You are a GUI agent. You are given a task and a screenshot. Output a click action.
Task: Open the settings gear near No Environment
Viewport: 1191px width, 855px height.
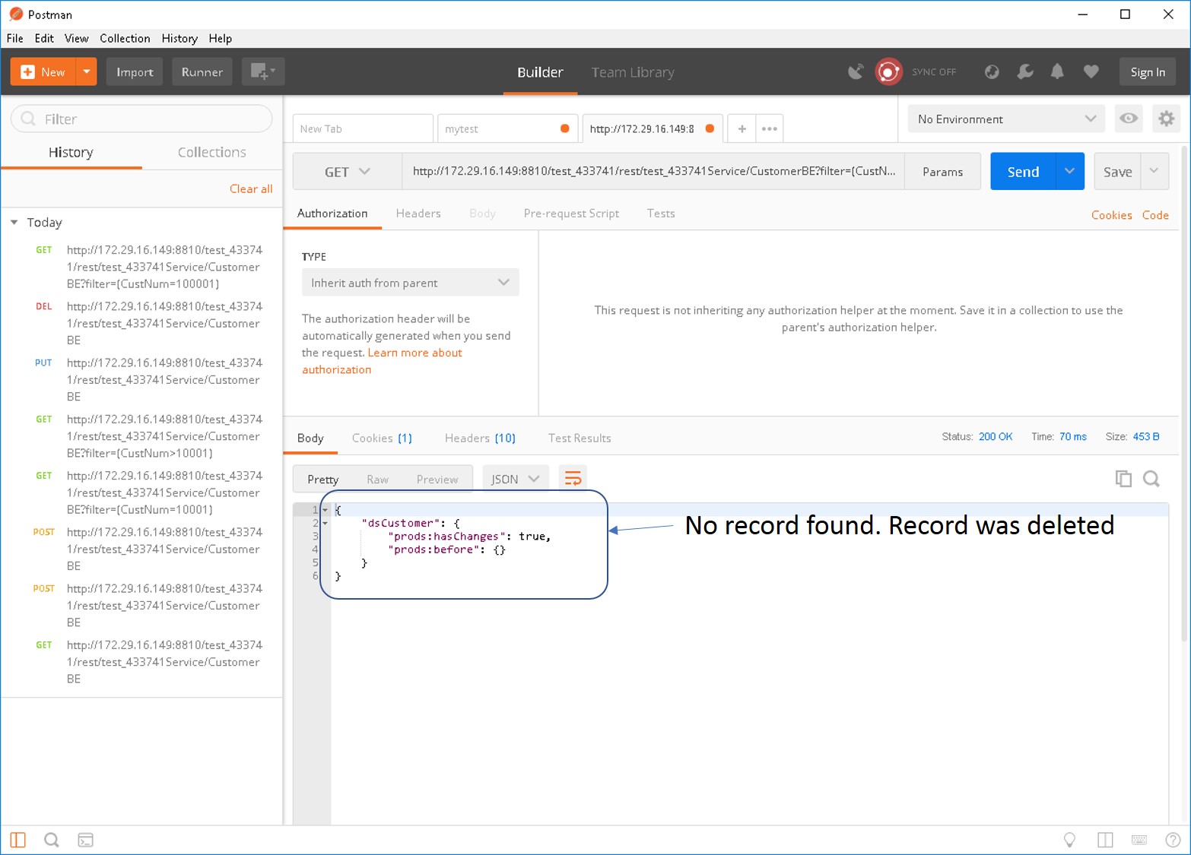tap(1166, 119)
